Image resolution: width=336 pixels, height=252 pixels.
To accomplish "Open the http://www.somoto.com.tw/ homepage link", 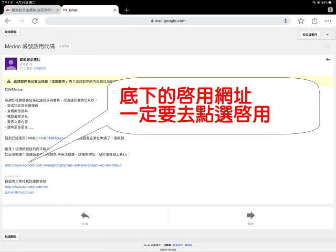I will pos(26,187).
